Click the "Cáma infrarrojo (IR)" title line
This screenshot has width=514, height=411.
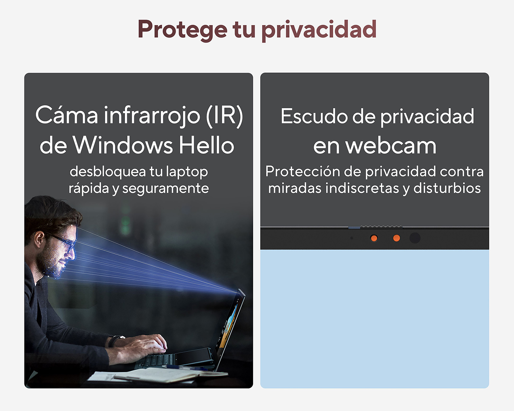point(139,116)
